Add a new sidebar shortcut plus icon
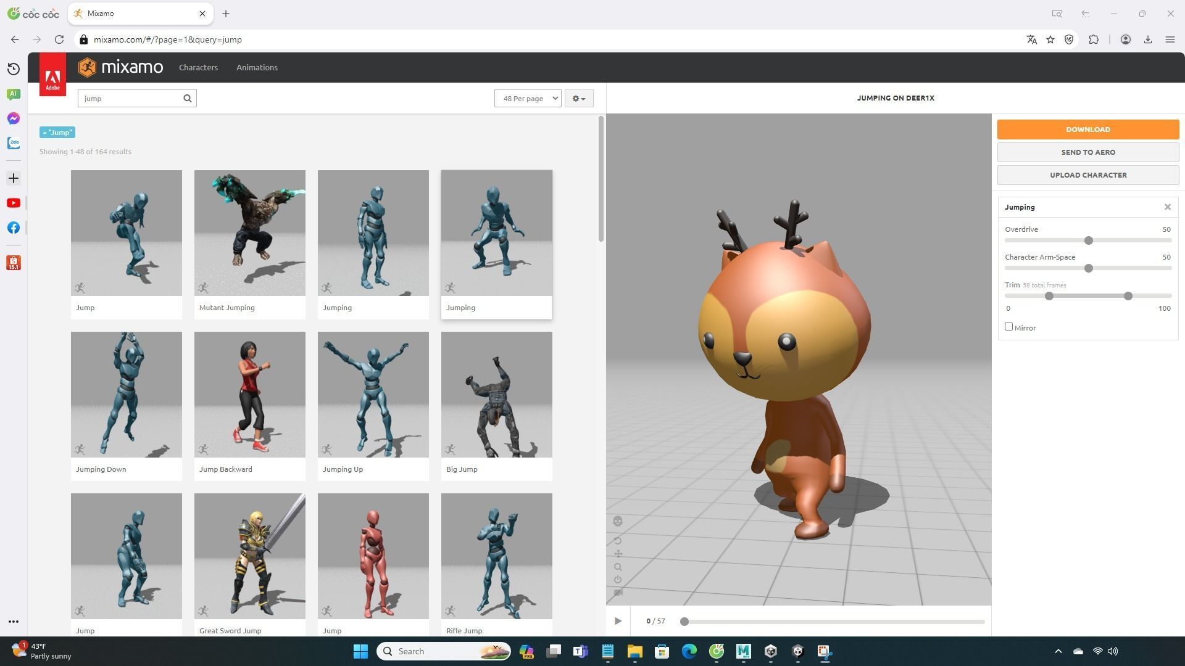Image resolution: width=1185 pixels, height=666 pixels. [x=14, y=178]
